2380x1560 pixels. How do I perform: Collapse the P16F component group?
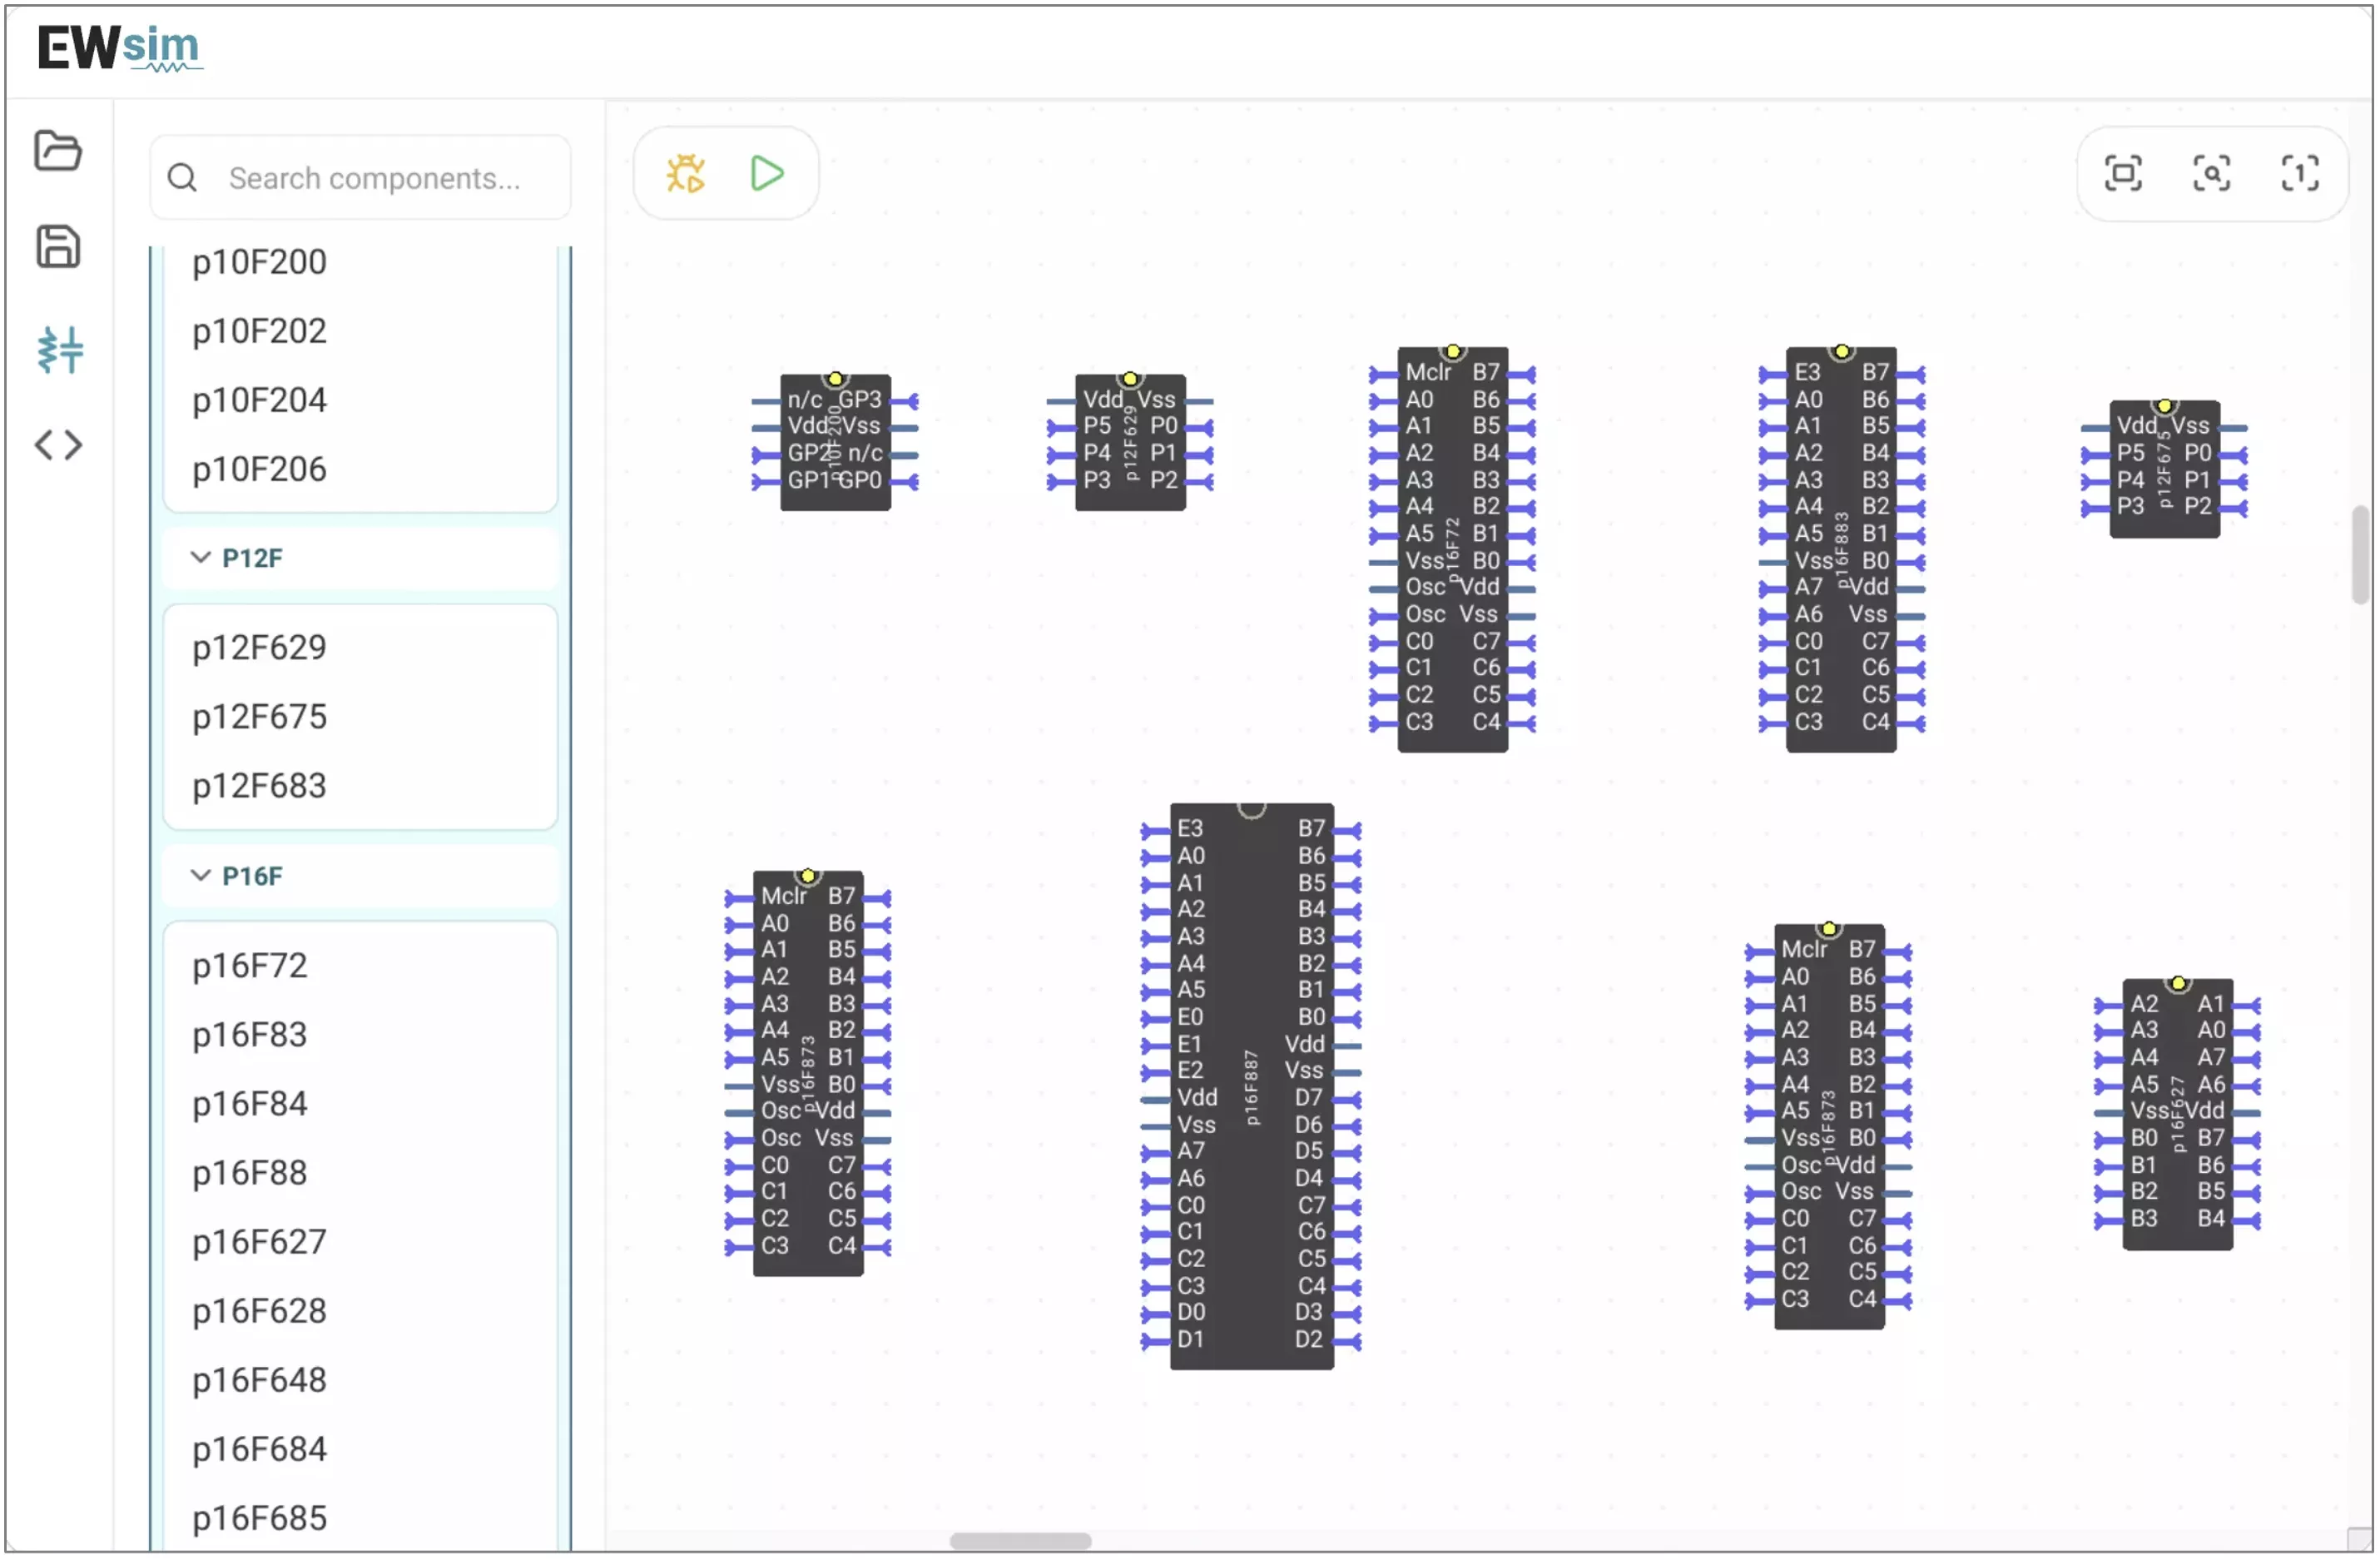pos(360,876)
